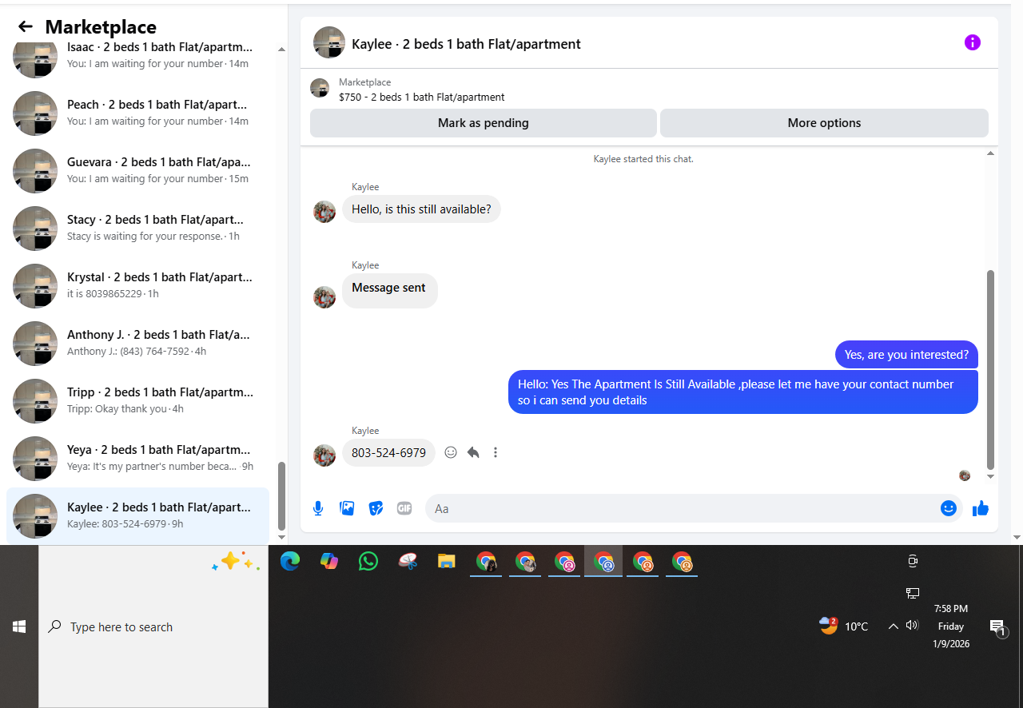
Task: Click '$750 - 2 beds 1 bath Flat/apartment' listing text
Action: point(421,97)
